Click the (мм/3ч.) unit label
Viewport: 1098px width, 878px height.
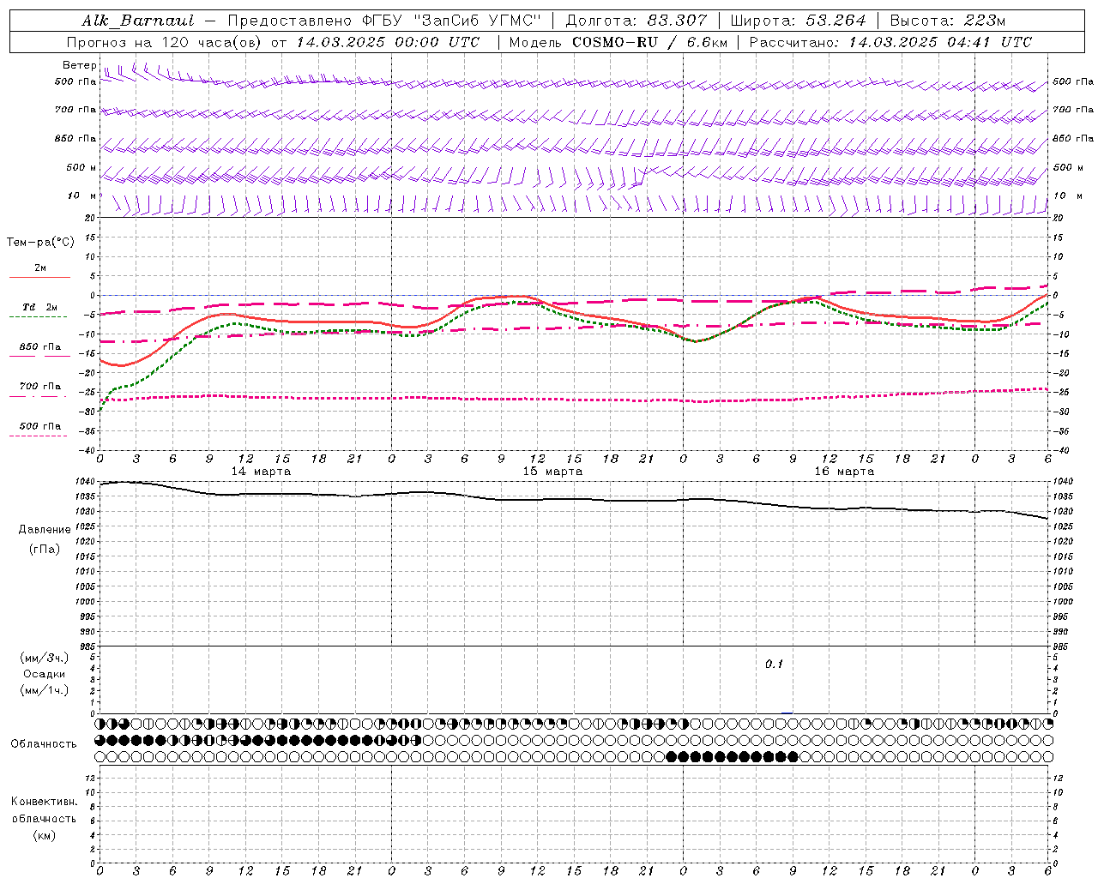[x=45, y=658]
